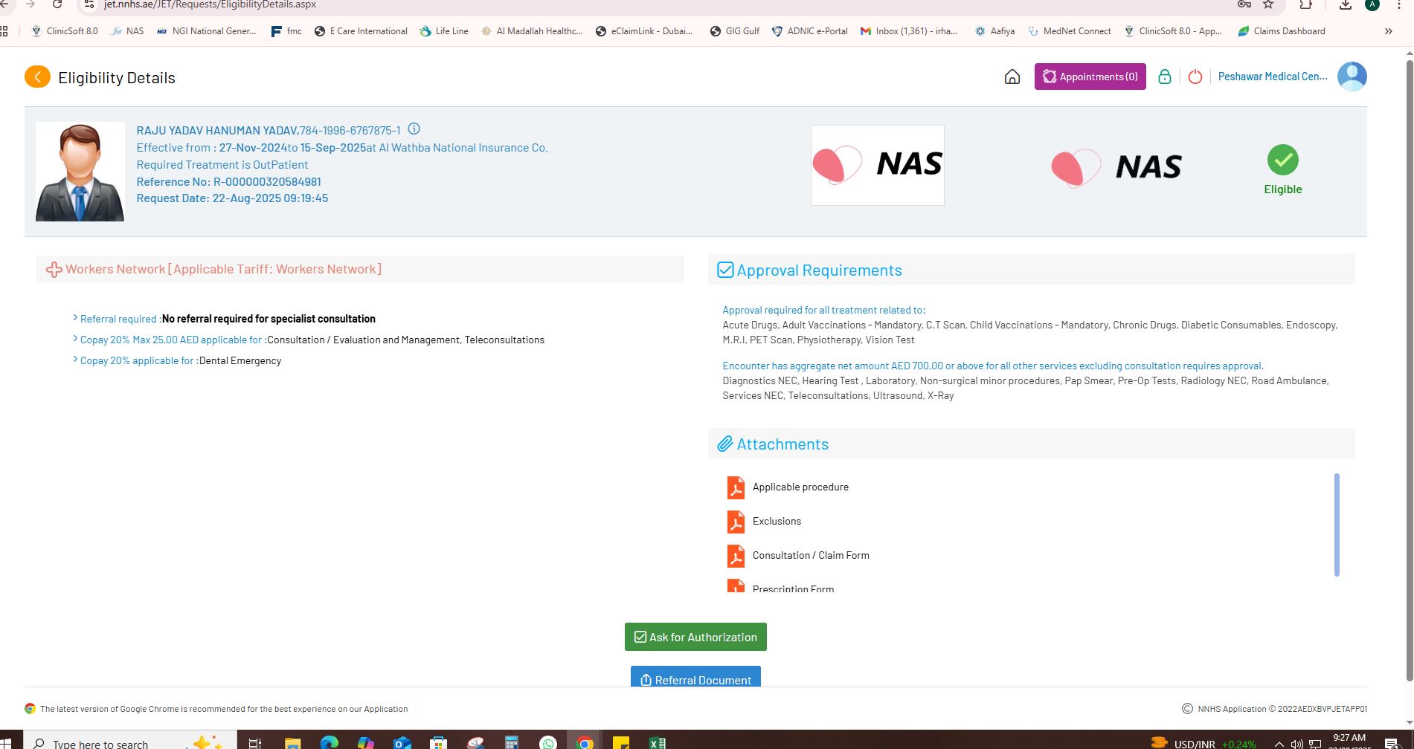Open info icon beside patient ID
1414x749 pixels.
coord(414,129)
